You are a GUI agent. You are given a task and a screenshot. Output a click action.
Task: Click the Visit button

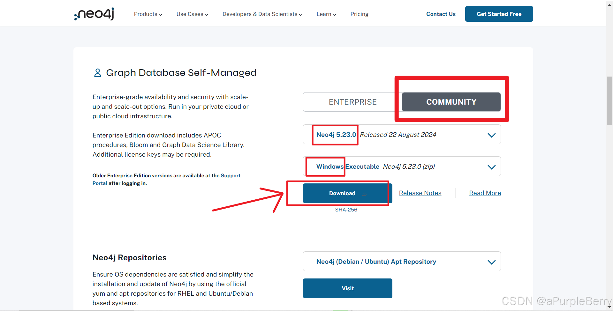pyautogui.click(x=347, y=288)
